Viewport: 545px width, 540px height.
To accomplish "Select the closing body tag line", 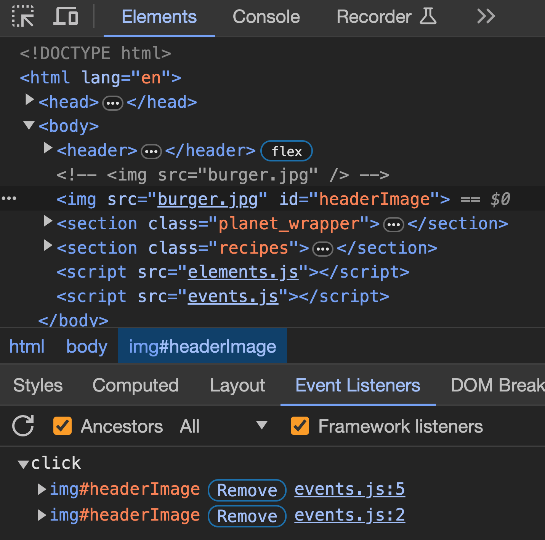I will coord(74,320).
